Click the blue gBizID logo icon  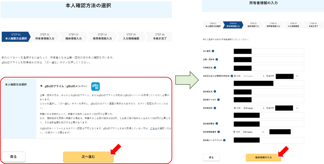(x=95, y=86)
